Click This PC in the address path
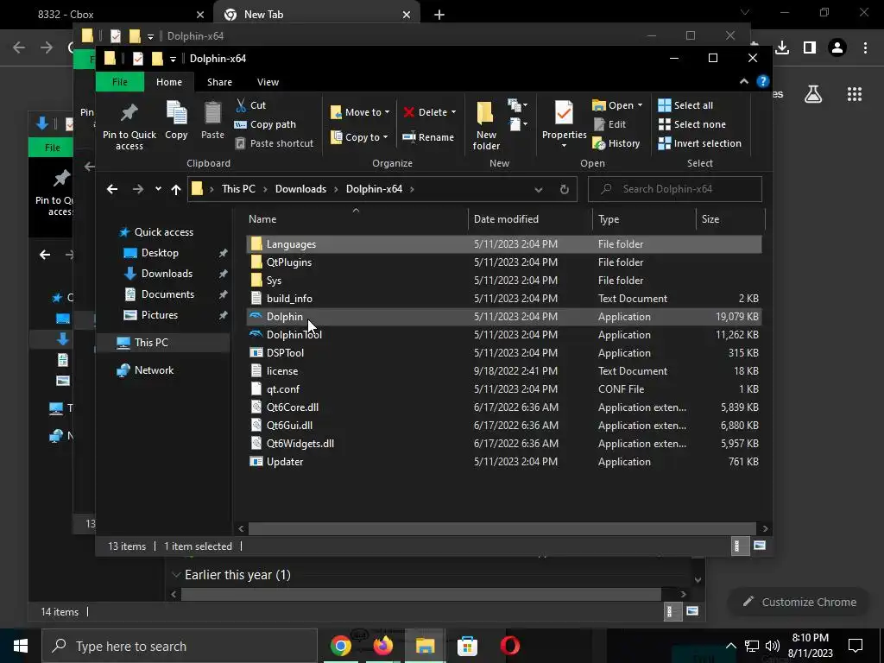This screenshot has width=884, height=663. point(238,189)
